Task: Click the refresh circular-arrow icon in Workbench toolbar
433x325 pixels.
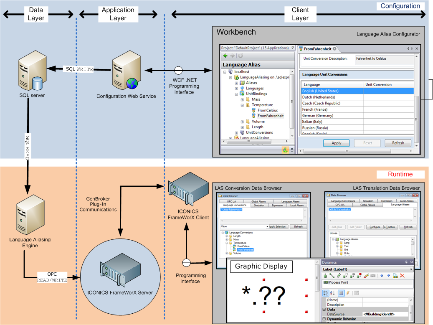Action: (240, 56)
